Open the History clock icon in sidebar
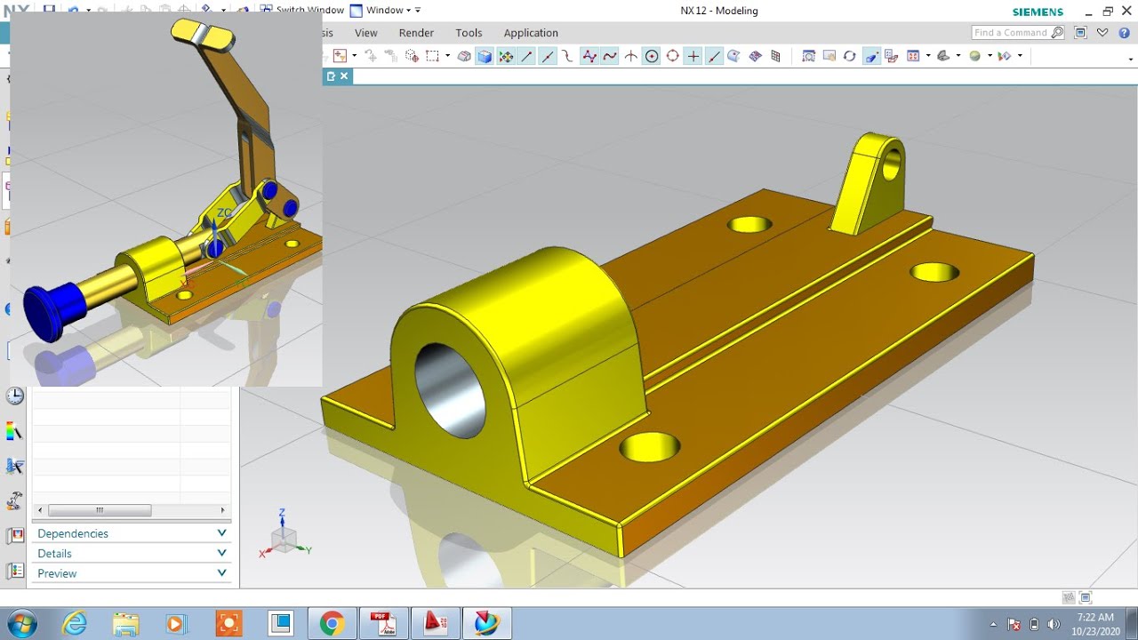 point(15,396)
